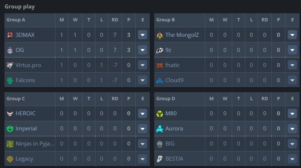Expand the 3DMAX row details arrow
Image resolution: width=301 pixels, height=168 pixels.
coord(142,35)
